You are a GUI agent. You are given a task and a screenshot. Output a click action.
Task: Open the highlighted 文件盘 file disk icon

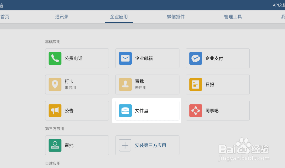point(125,110)
